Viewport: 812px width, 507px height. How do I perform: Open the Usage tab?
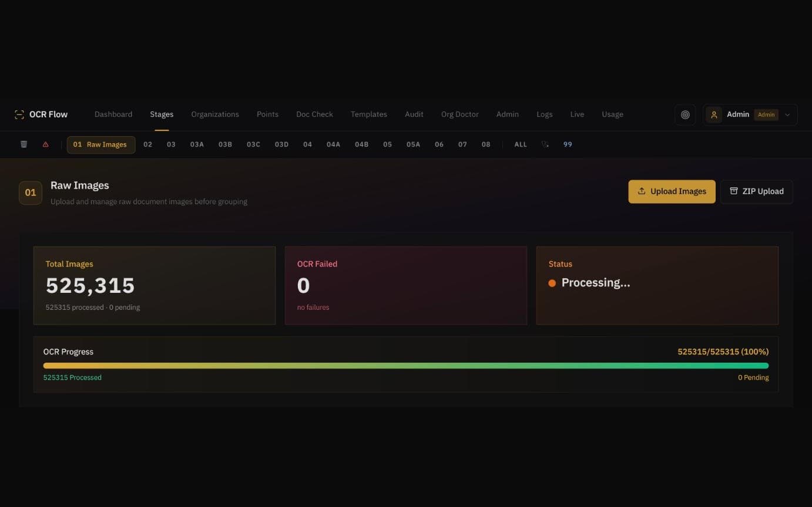click(612, 114)
